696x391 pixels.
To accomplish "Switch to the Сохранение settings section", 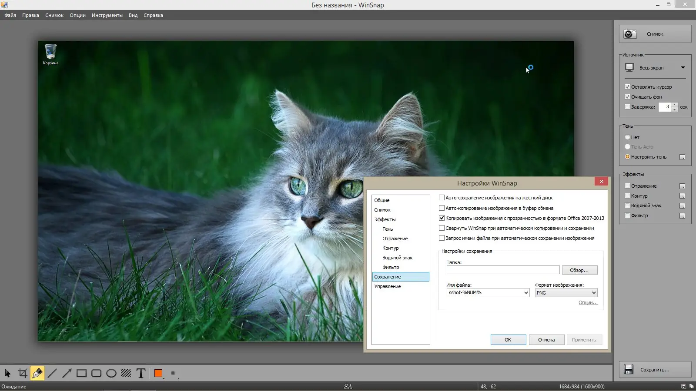I will click(x=387, y=276).
